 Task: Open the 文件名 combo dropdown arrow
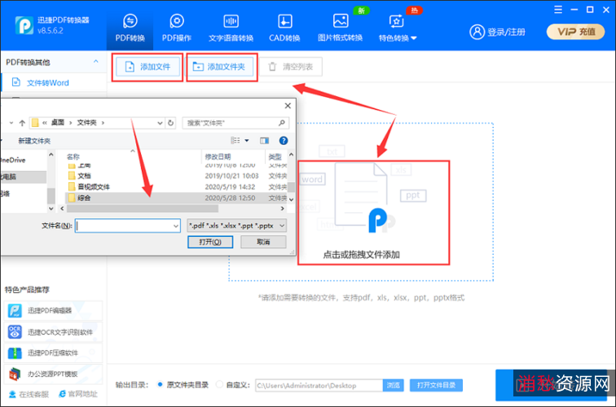pyautogui.click(x=176, y=225)
